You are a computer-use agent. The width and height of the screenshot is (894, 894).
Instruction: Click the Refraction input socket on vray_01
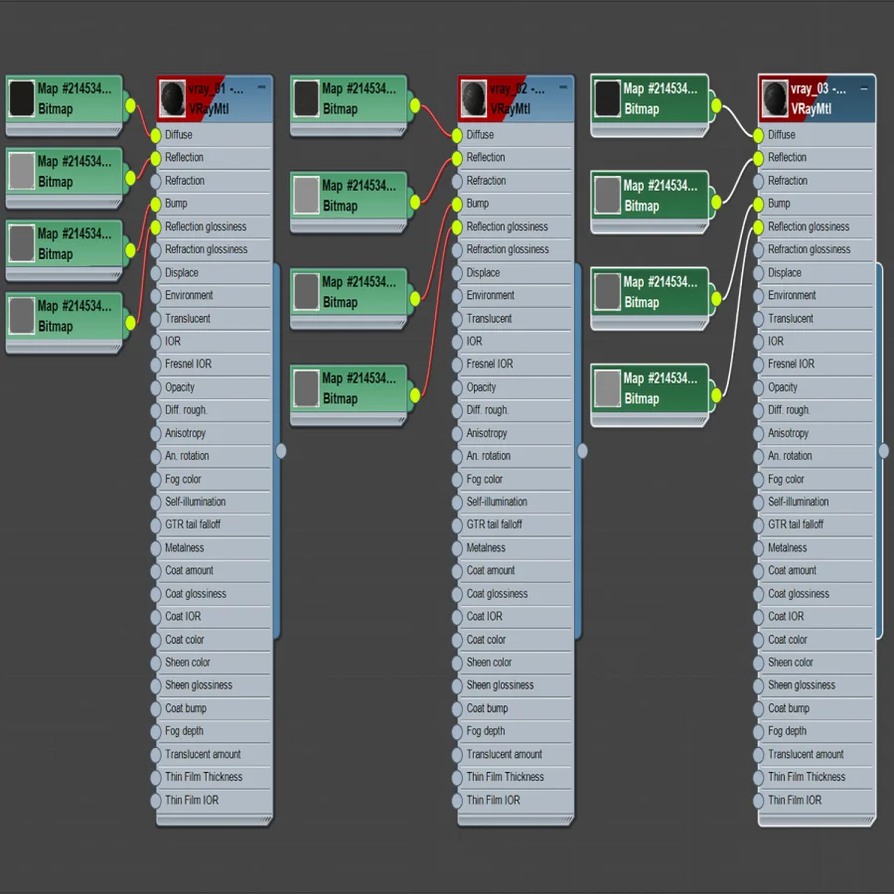pos(156,182)
